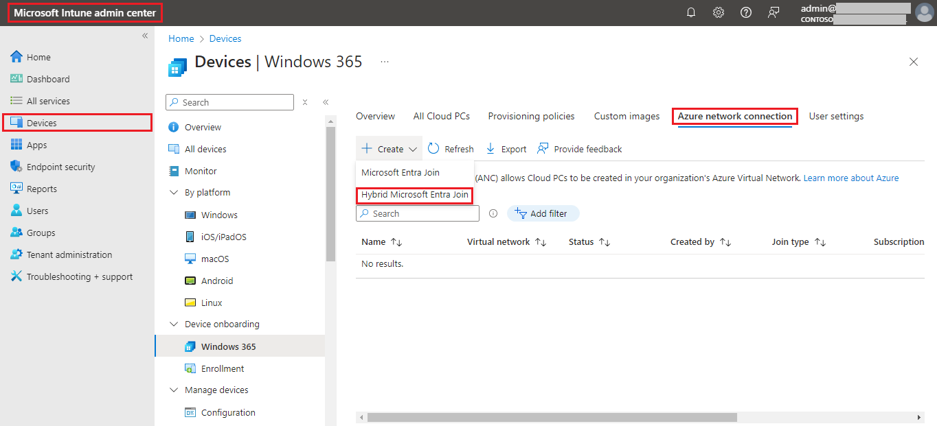This screenshot has width=937, height=426.
Task: Collapse the Devices menu pane
Action: click(326, 102)
